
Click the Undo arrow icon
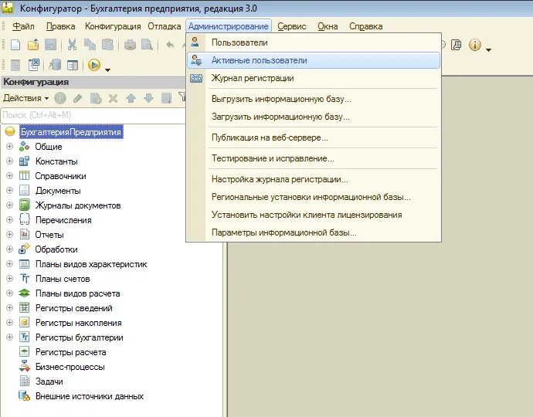coord(170,45)
